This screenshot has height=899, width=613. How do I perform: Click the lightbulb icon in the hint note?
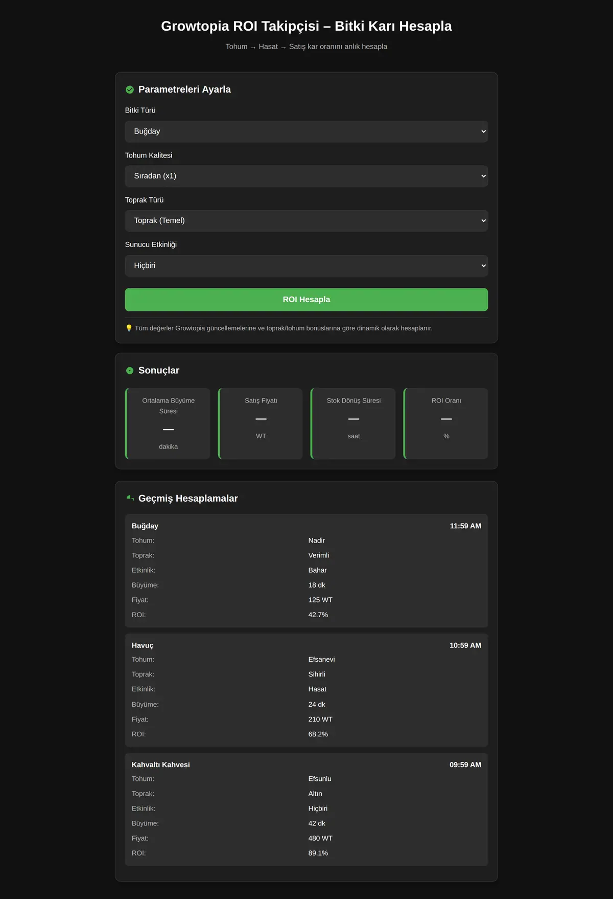[129, 328]
